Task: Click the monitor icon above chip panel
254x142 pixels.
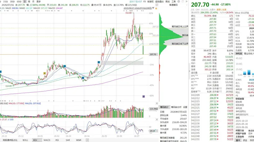Action: [x=157, y=5]
